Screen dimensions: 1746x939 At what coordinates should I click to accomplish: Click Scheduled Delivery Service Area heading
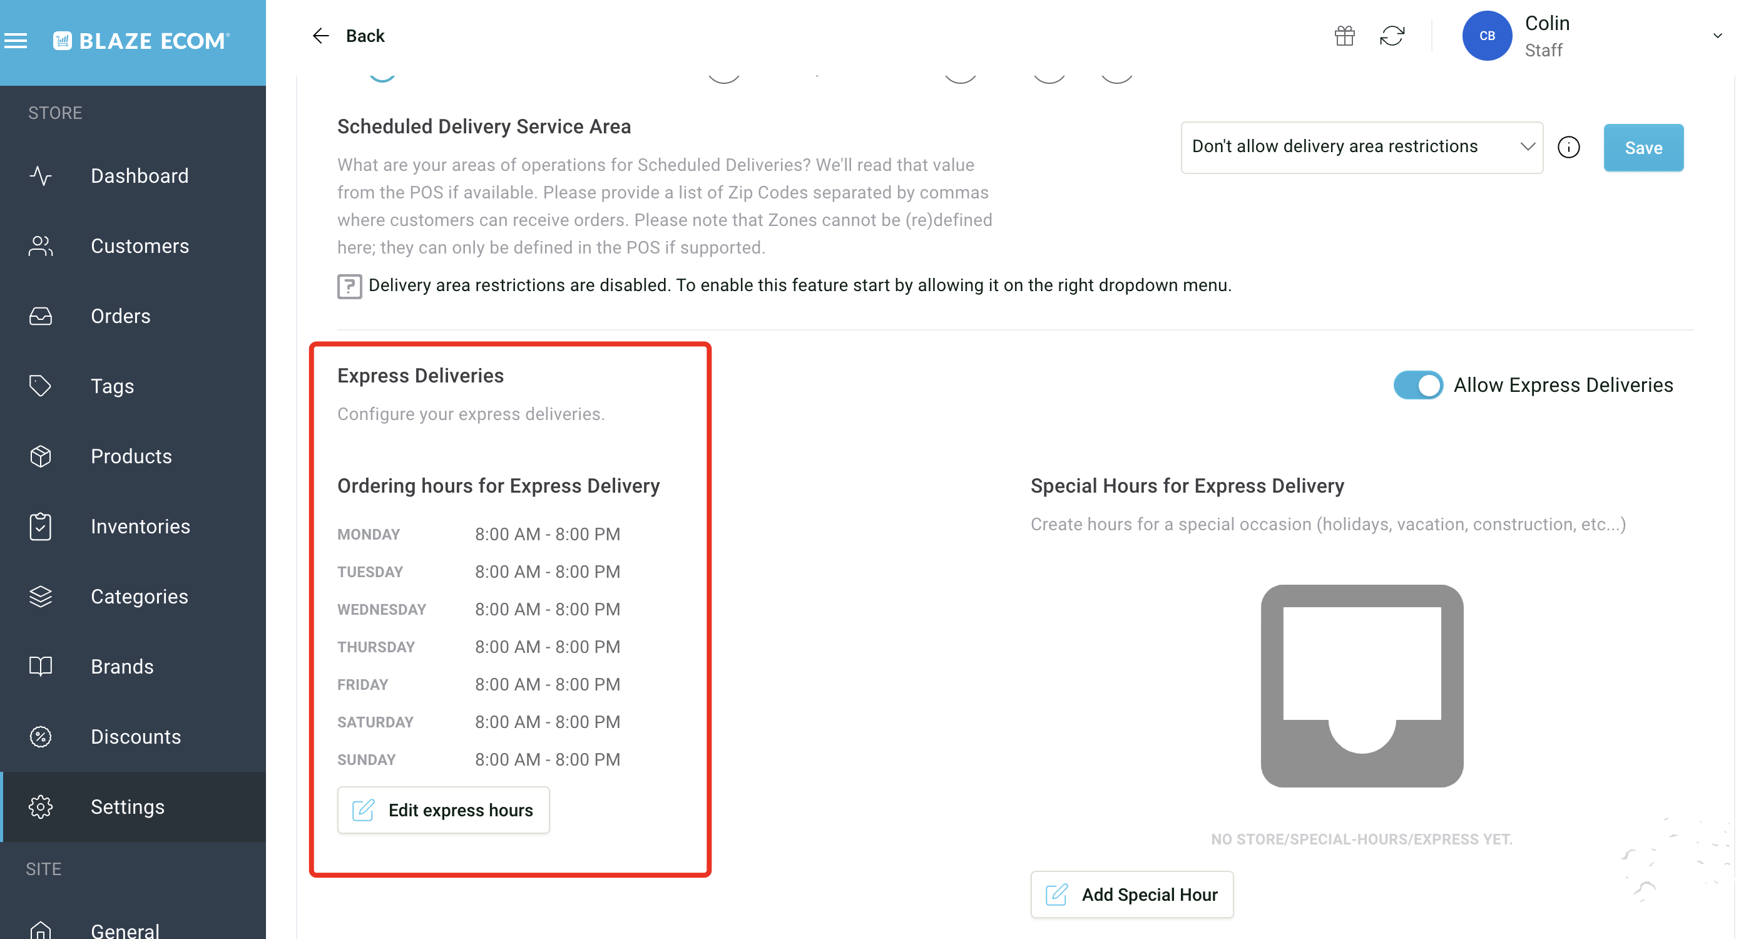pos(484,127)
